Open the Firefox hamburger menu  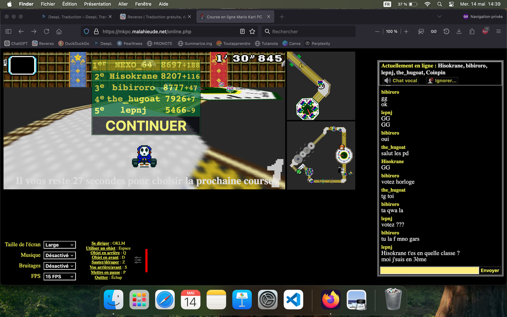coord(499,31)
